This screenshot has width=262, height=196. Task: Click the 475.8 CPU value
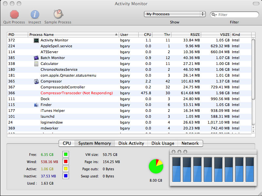pos(146,93)
